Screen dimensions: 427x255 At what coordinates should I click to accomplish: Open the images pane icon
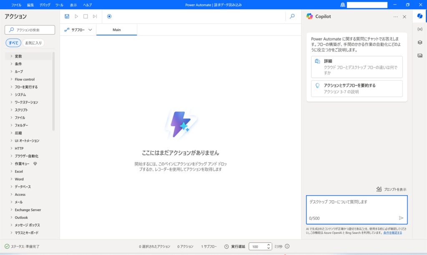click(419, 56)
